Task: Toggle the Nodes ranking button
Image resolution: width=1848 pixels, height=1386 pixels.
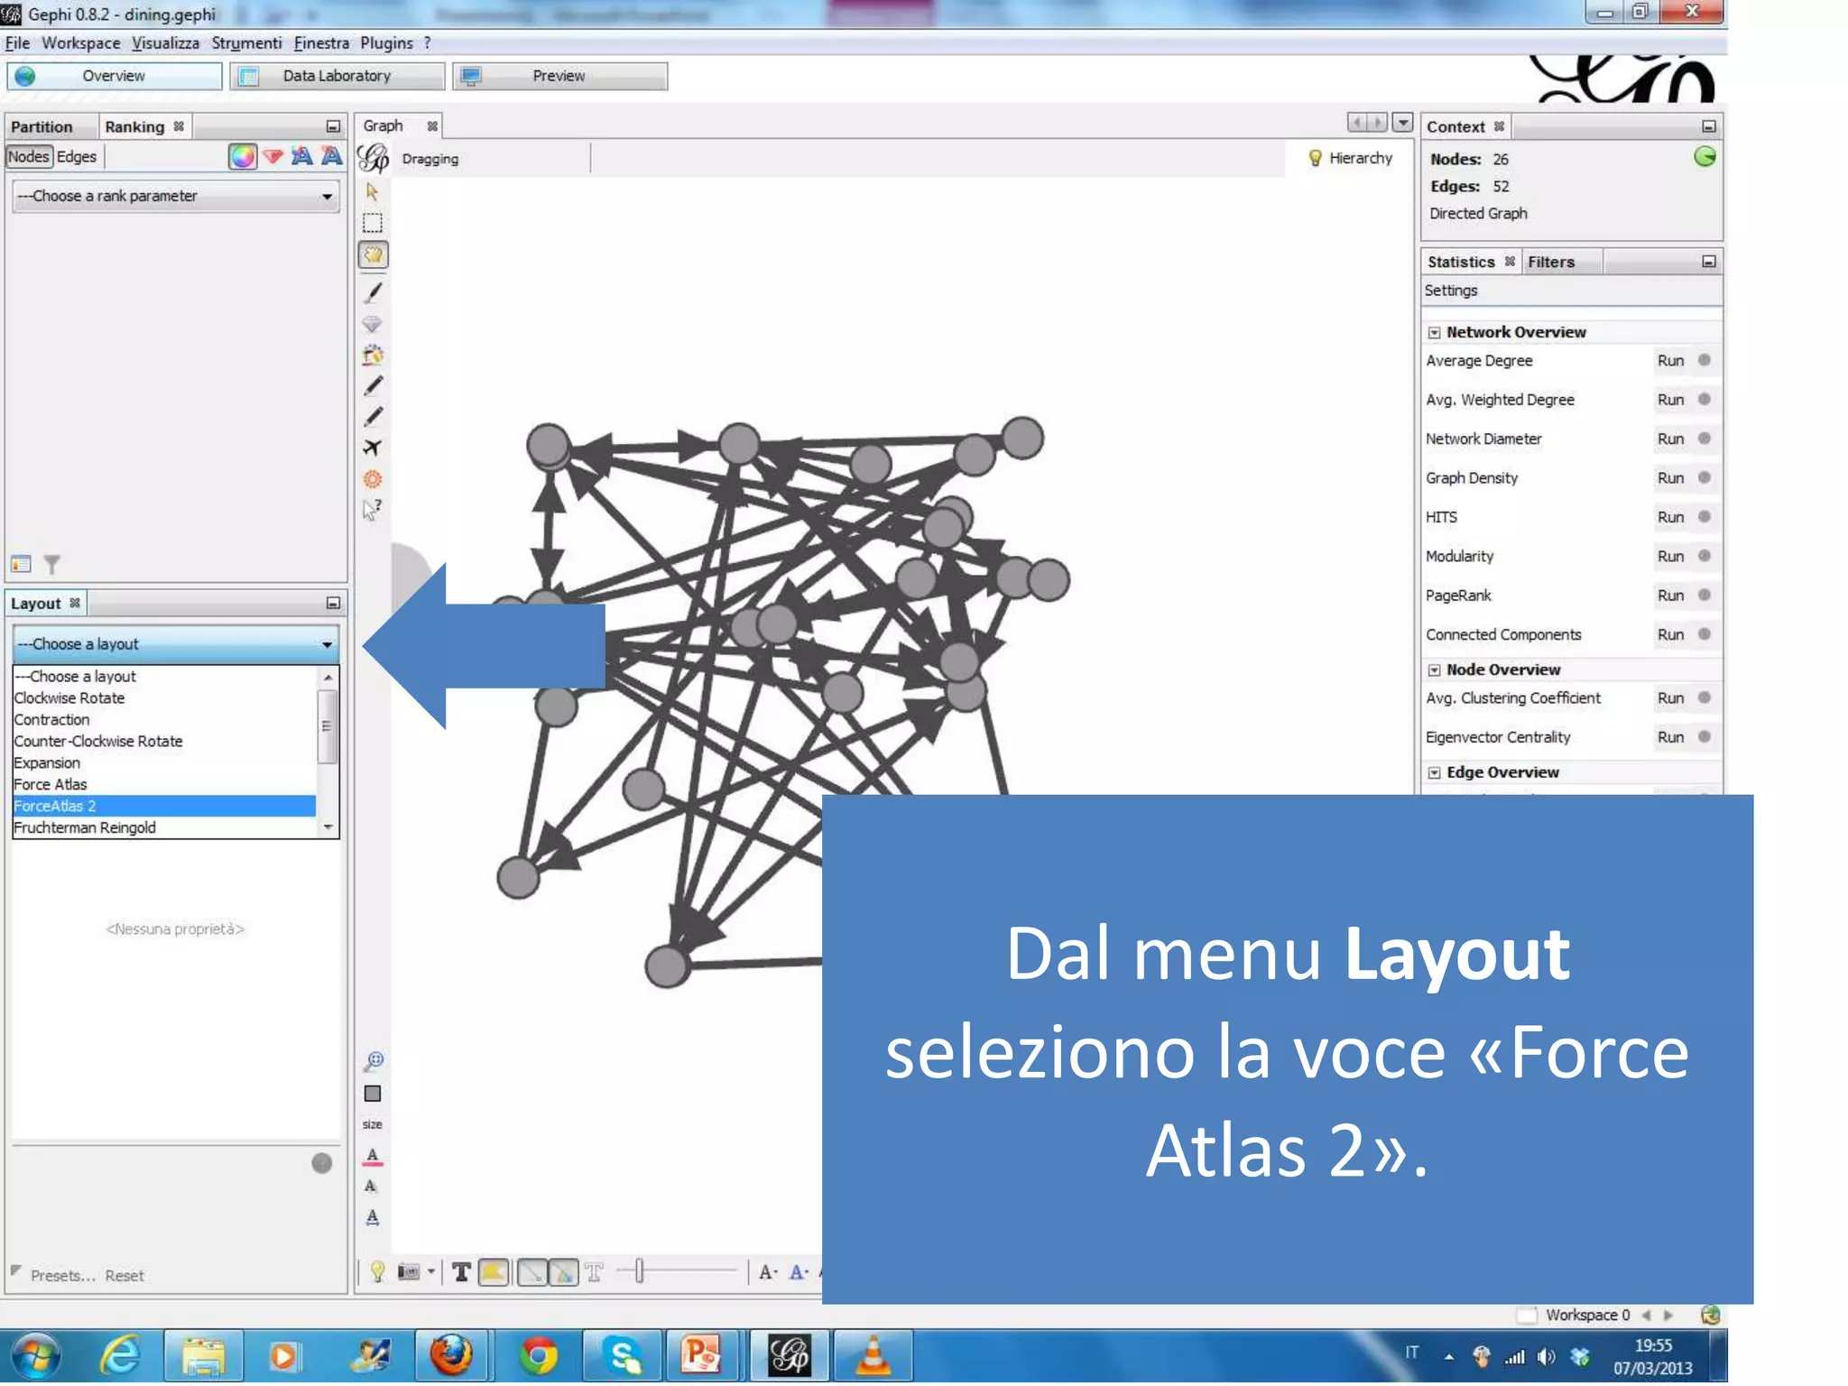Action: coord(29,157)
